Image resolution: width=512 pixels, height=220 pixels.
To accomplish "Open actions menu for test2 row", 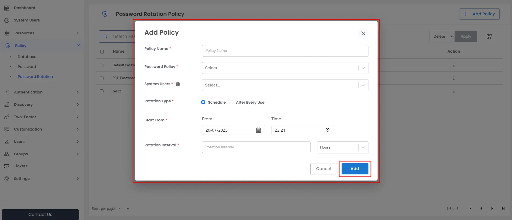I will (x=454, y=91).
